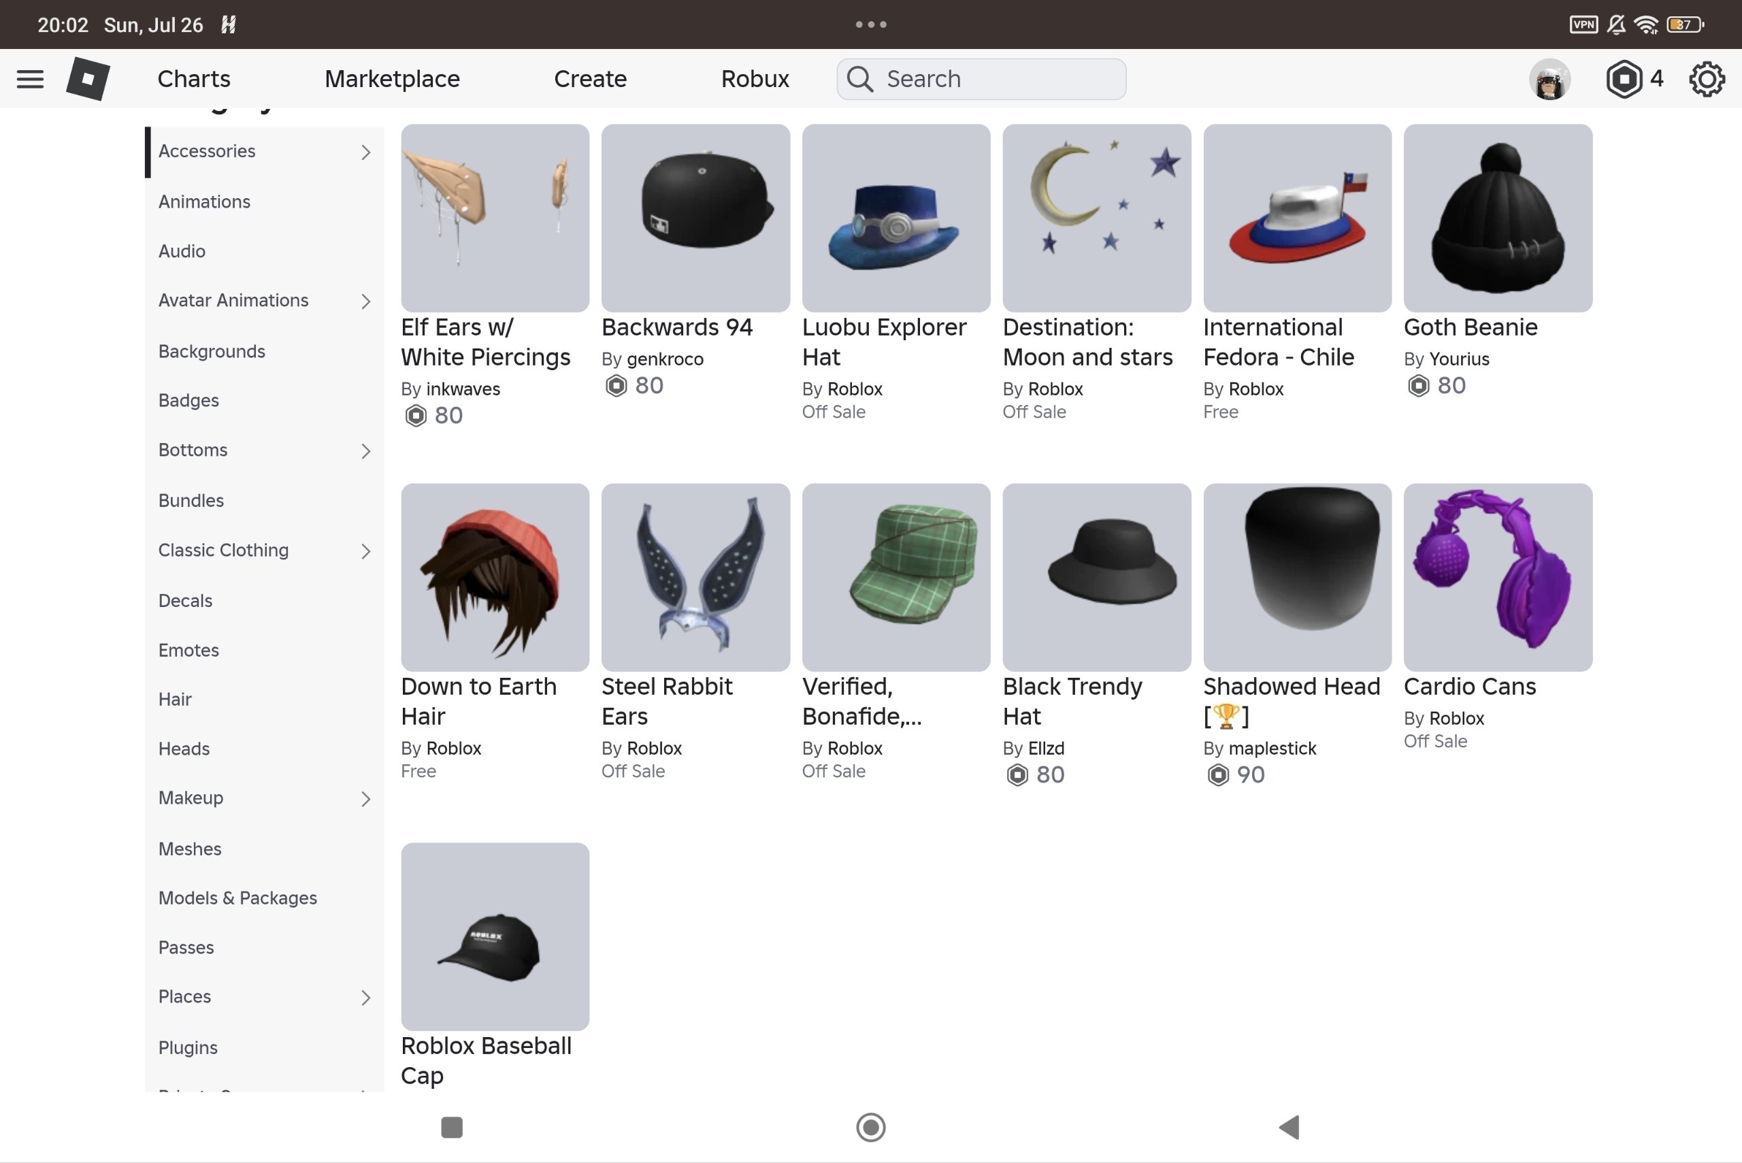The width and height of the screenshot is (1742, 1163).
Task: Open the Create tab
Action: [x=591, y=79]
